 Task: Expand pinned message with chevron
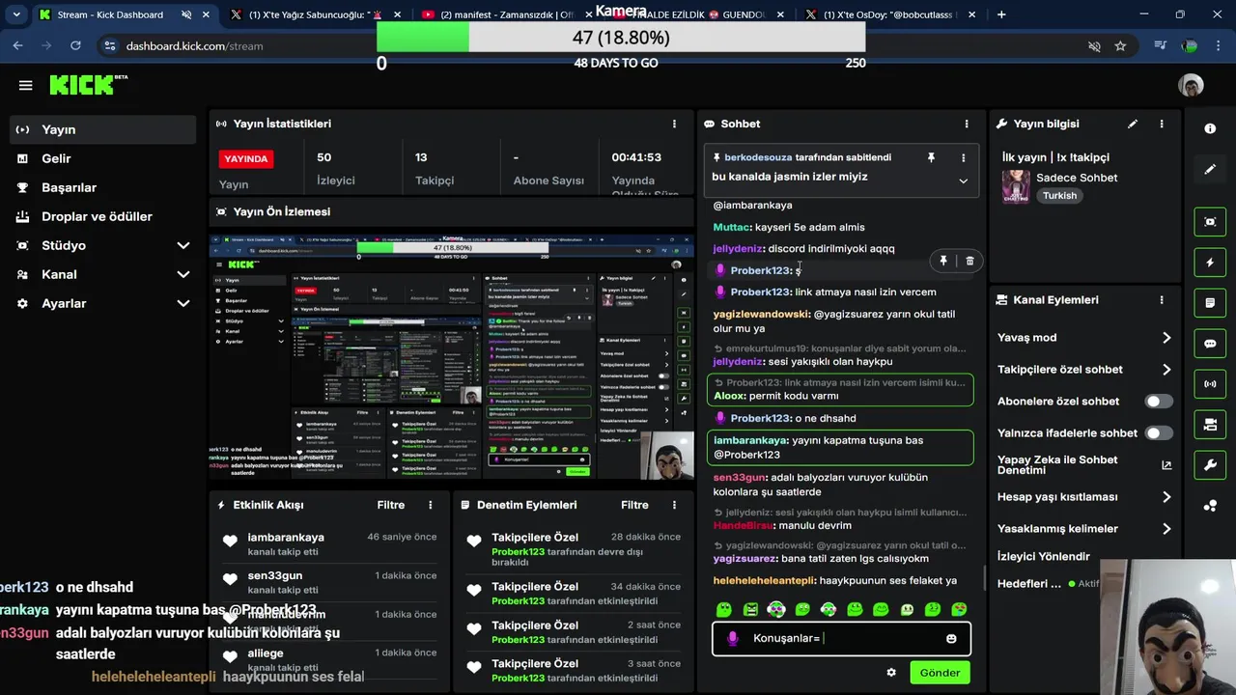963,181
